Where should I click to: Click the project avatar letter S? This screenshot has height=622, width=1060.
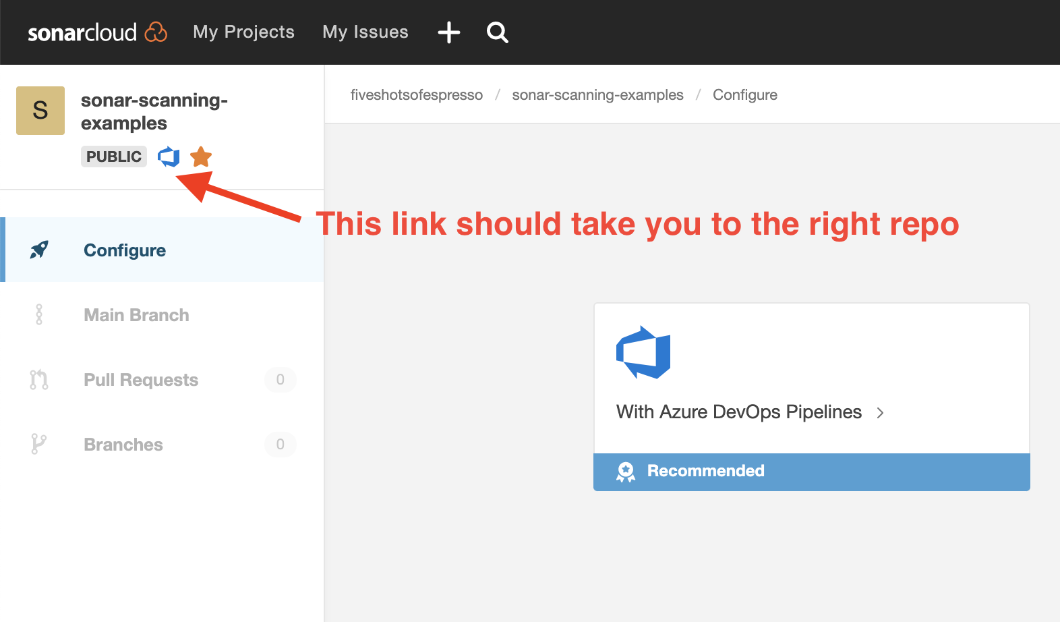40,111
